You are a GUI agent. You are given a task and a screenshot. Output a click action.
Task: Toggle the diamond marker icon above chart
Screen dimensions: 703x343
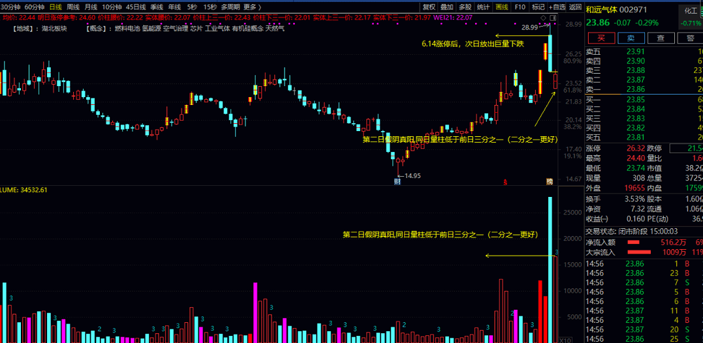(543, 18)
